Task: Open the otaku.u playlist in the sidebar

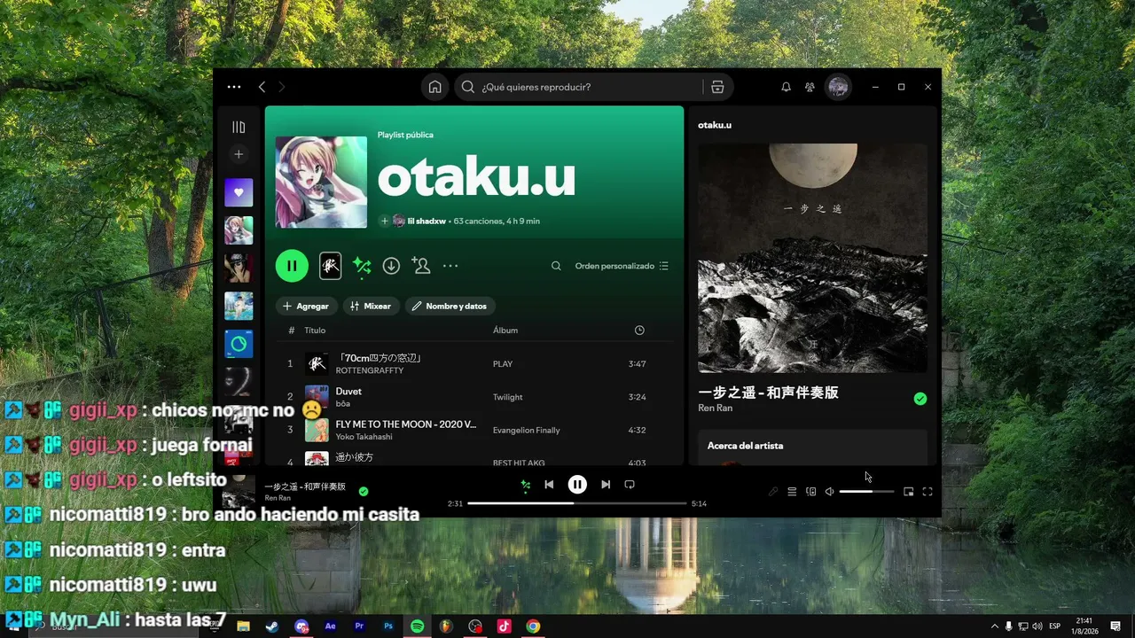Action: click(x=239, y=230)
